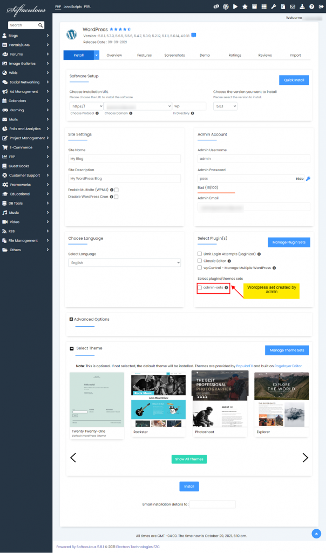Click the bottom Install button
Screen dimensions: 326x553
tap(189, 487)
